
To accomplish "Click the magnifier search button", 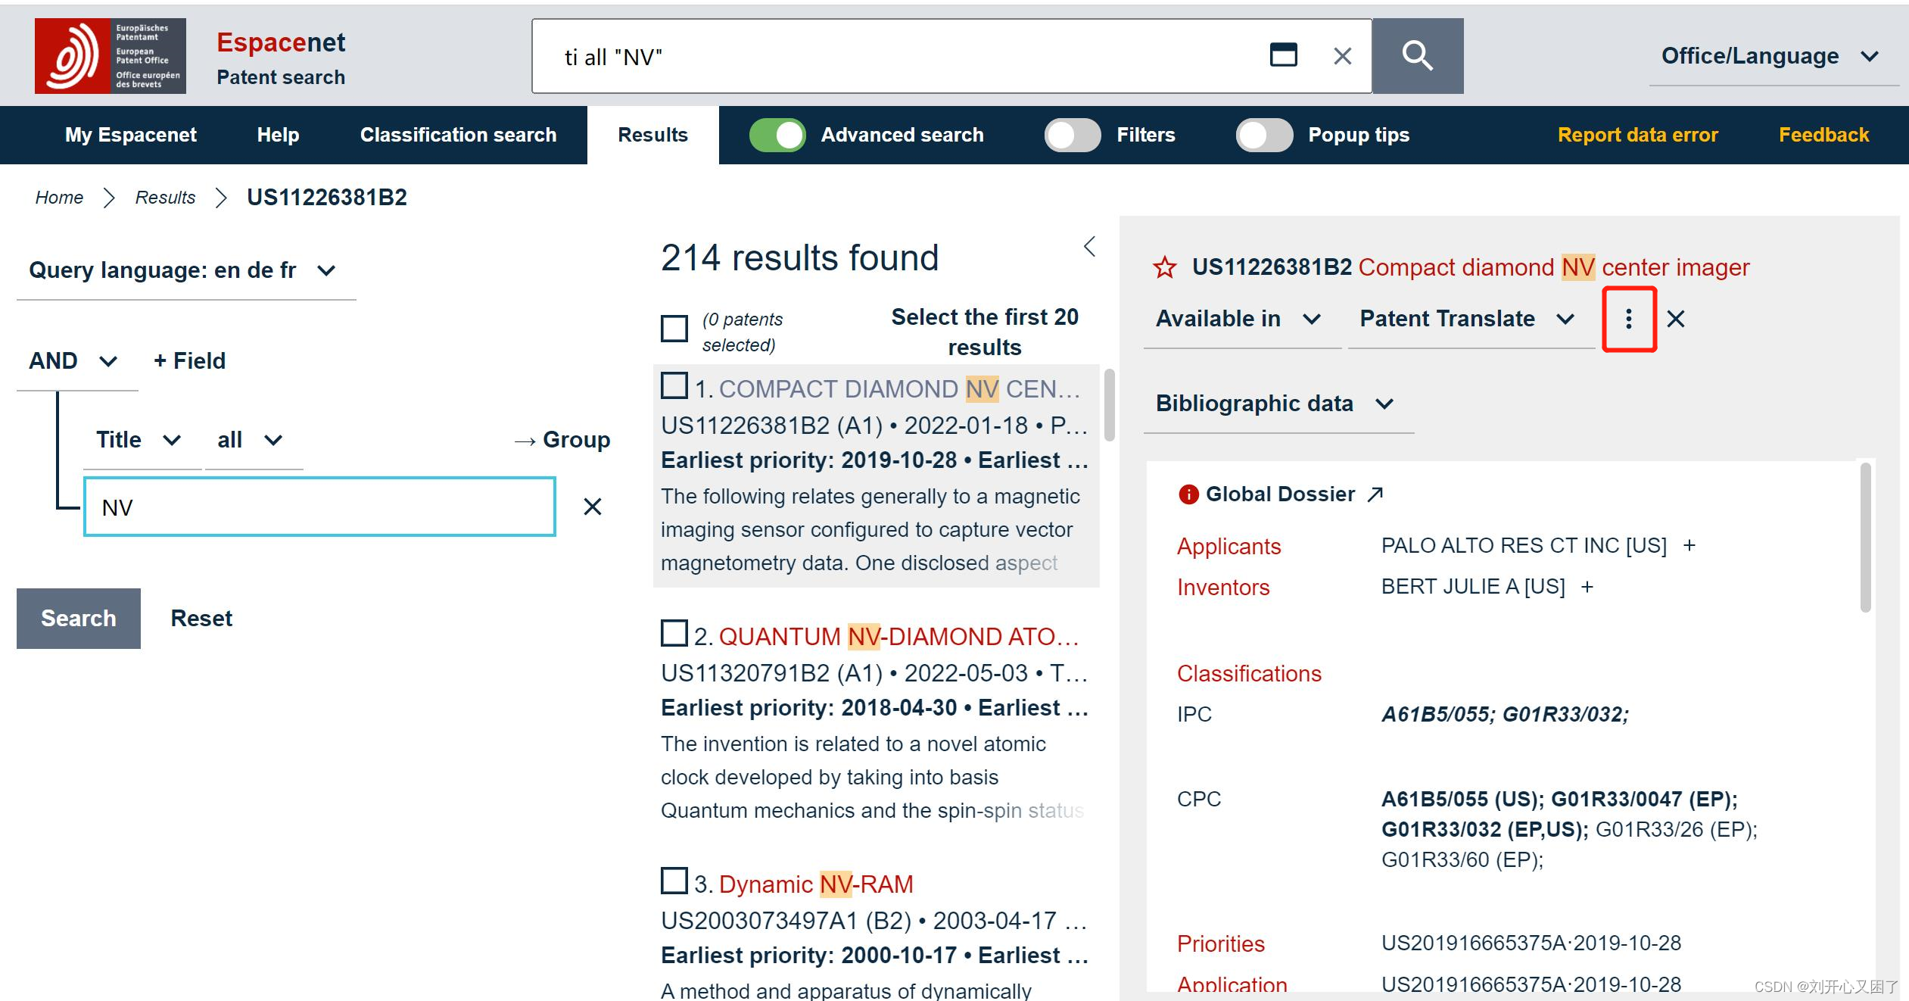I will 1417,56.
